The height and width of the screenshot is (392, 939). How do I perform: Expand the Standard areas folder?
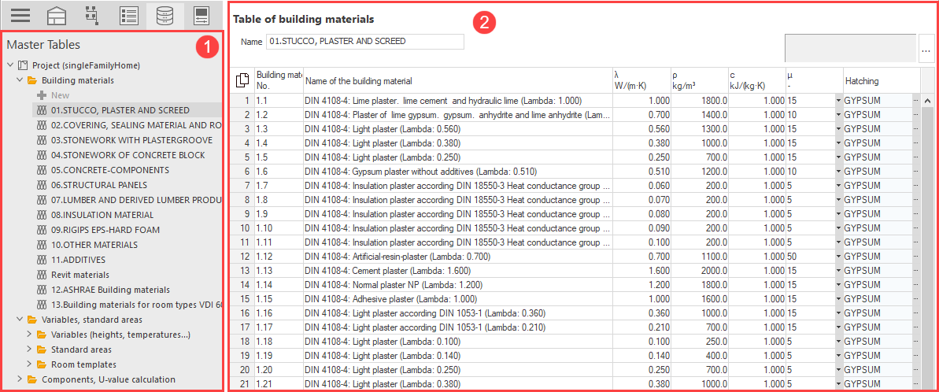tap(29, 349)
